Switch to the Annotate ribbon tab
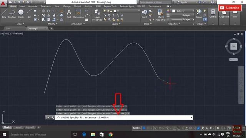Image resolution: width=246 pixels, height=138 pixels. (33, 6)
